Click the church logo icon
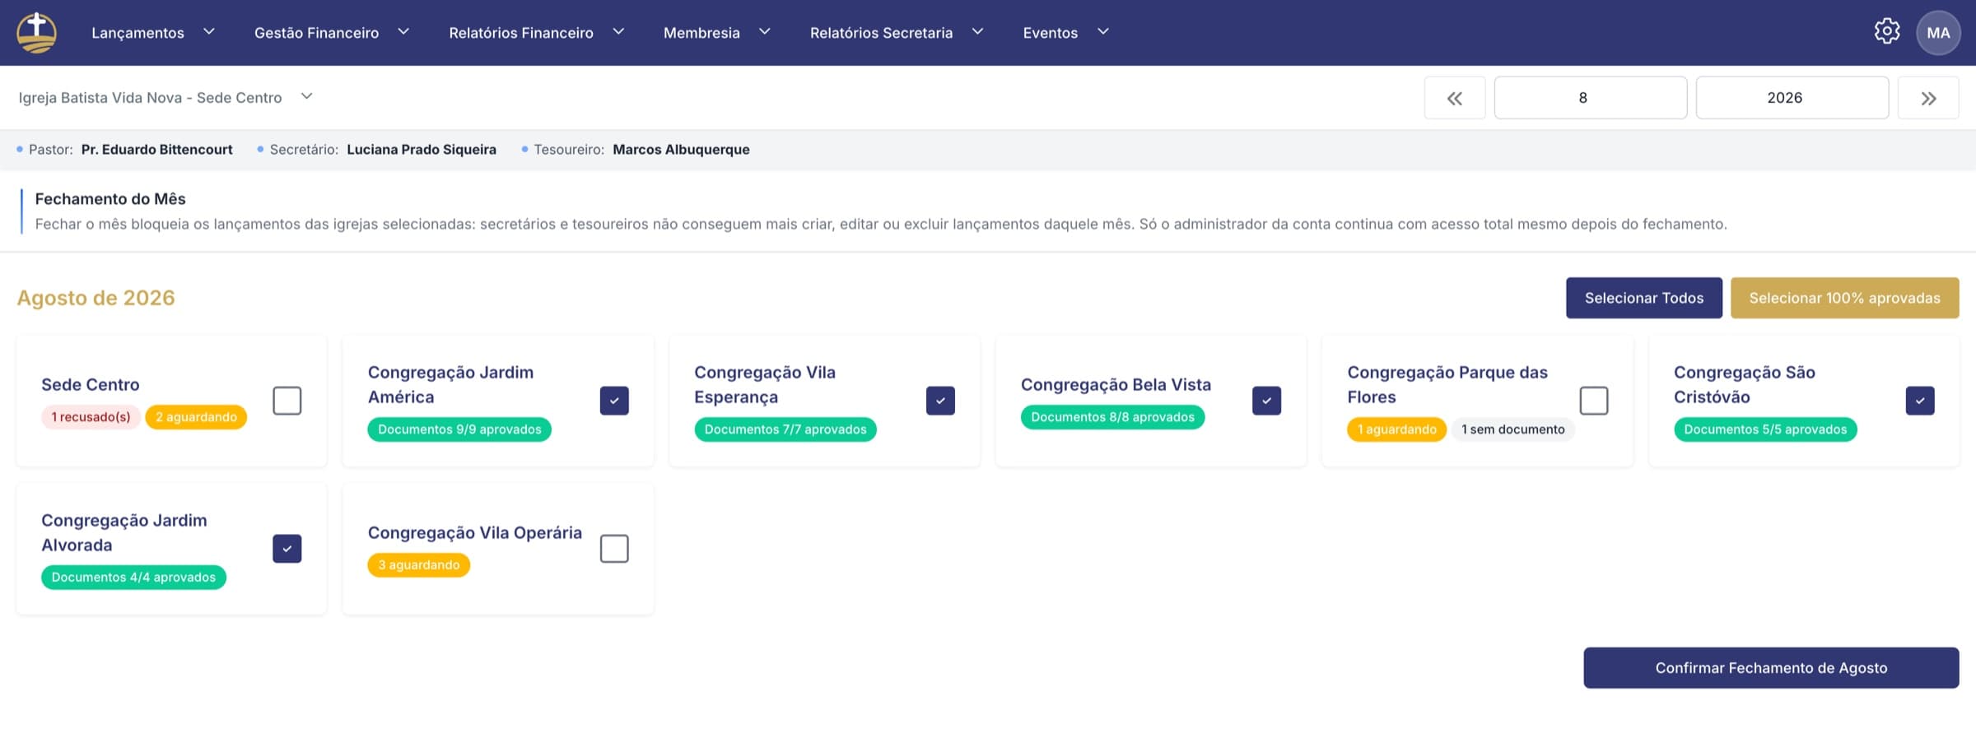 click(37, 33)
